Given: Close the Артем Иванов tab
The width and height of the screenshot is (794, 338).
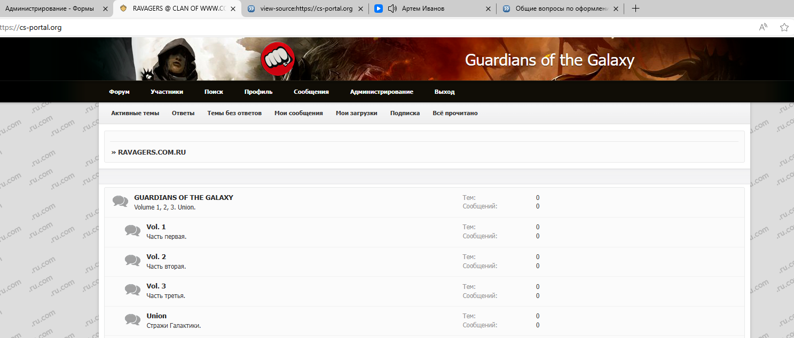Looking at the screenshot, I should [x=488, y=9].
